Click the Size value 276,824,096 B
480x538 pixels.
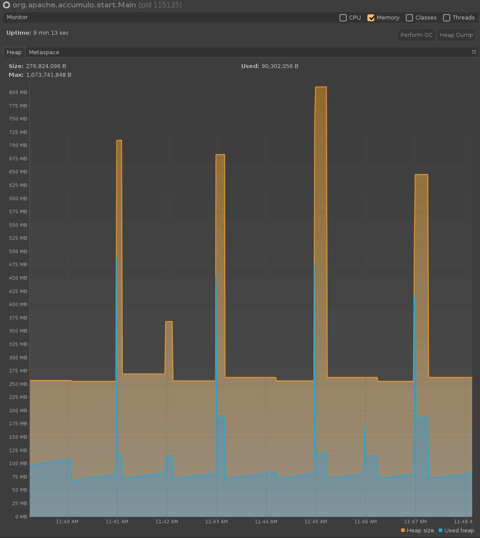coord(46,66)
